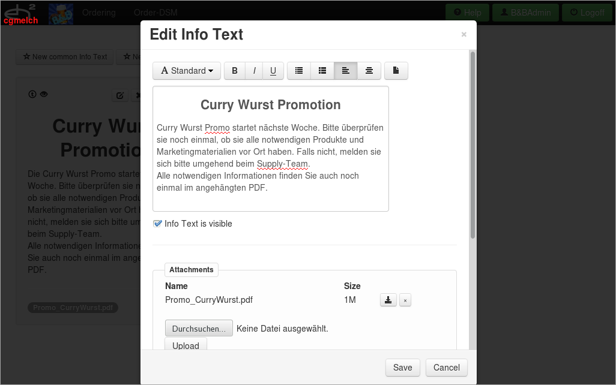The width and height of the screenshot is (616, 385).
Task: Underline the selected text
Action: tap(273, 70)
